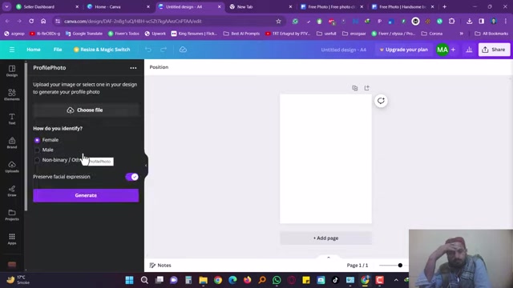Screen dimensions: 513x288
Task: Expand the page thumbnails chevron at bottom
Action: pyautogui.click(x=329, y=258)
